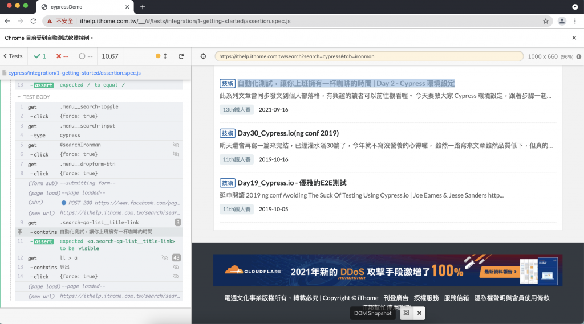Screen dimensions: 584x324
Task: Click the viewport info icon beside 96%
Action: pos(578,56)
